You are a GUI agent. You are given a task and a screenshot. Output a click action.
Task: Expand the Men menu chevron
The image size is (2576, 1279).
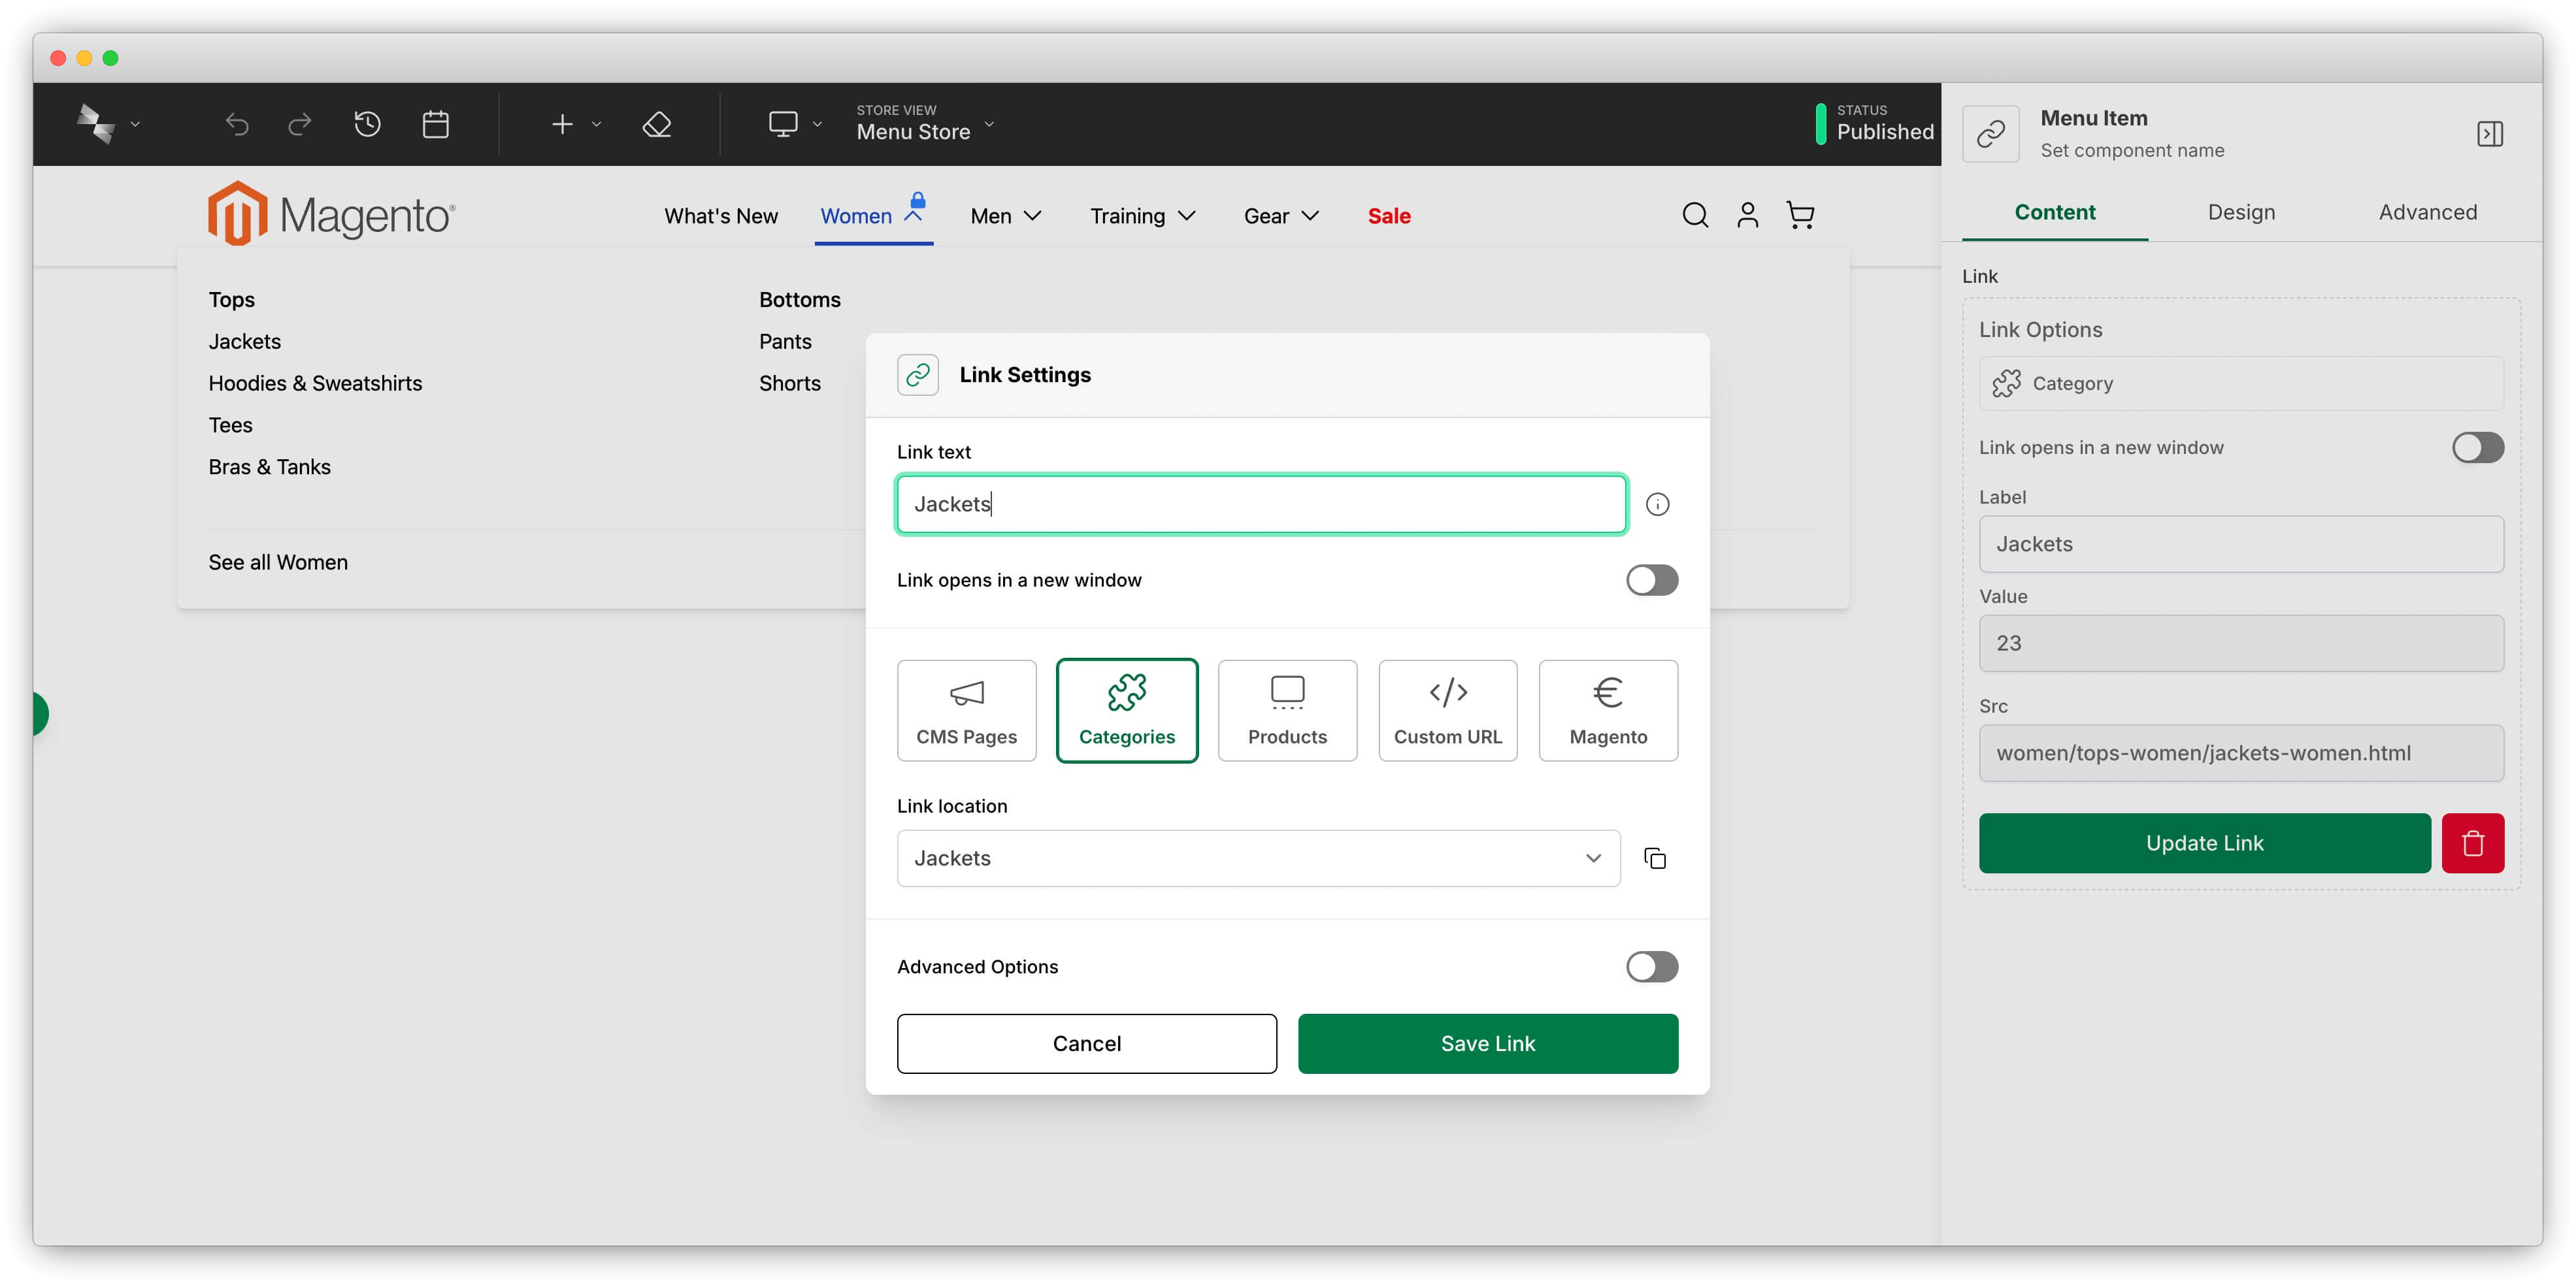tap(1033, 216)
